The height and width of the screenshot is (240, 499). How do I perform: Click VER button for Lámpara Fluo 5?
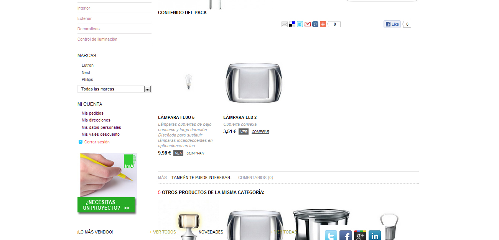point(178,153)
